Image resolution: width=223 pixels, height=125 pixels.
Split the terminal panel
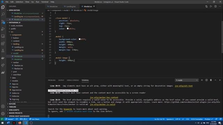click(206, 80)
